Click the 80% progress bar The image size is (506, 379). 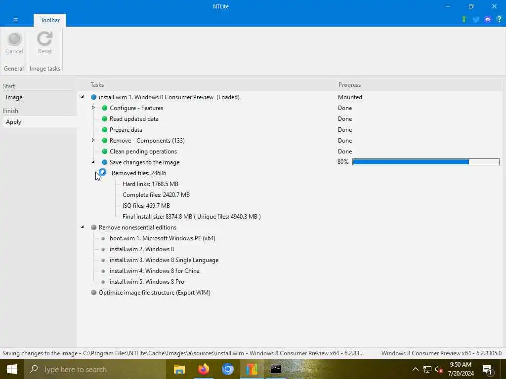[426, 162]
